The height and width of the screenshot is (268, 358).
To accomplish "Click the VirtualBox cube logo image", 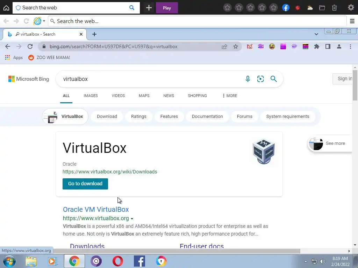I will [x=264, y=151].
